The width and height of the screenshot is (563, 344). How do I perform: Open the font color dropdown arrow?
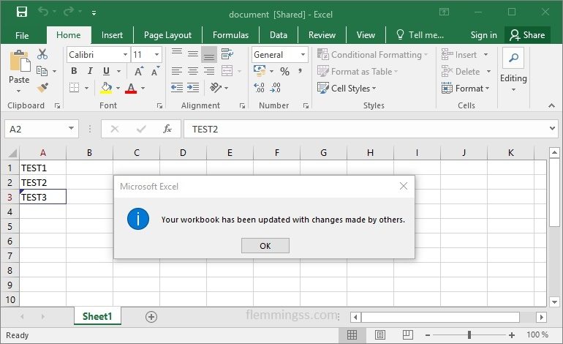tap(143, 88)
